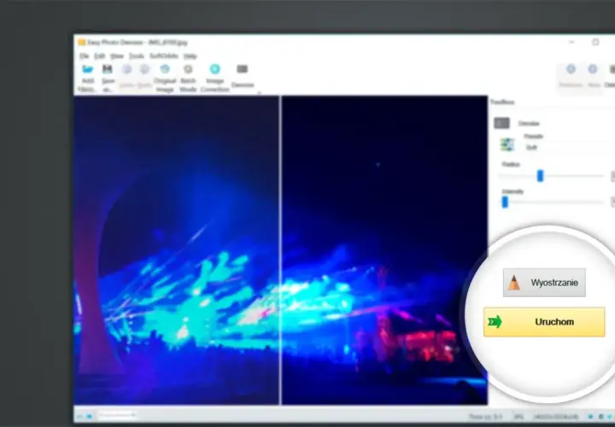Screen dimensions: 615x427
Task: Open the zoom level dropdown in status bar
Action: (x=117, y=415)
